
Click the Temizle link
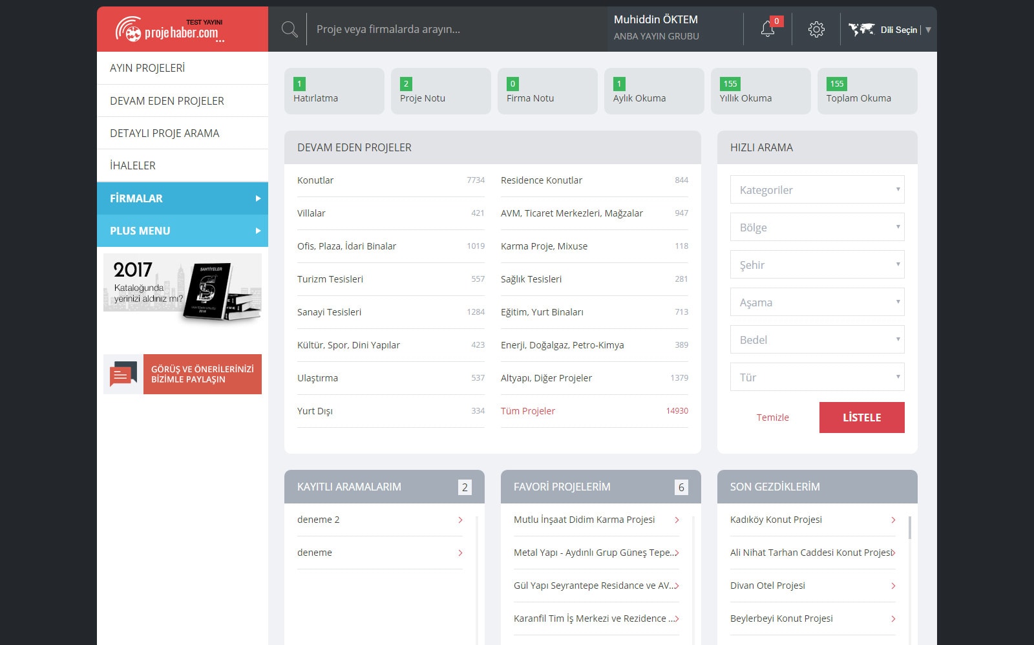772,418
